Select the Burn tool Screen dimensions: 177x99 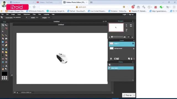pyautogui.click(x=6, y=55)
